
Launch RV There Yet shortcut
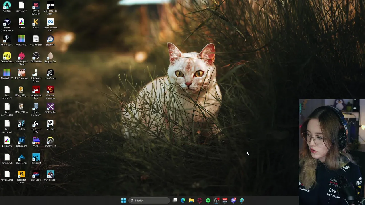click(21, 75)
